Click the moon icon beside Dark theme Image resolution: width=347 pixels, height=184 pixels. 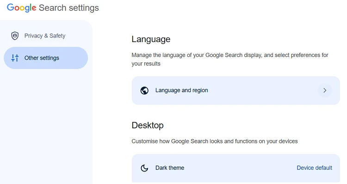[144, 168]
